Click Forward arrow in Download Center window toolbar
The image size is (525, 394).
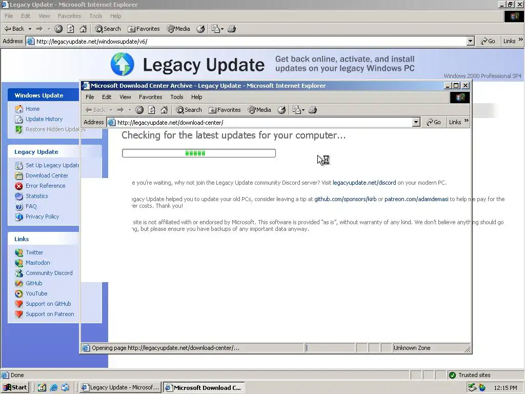[120, 110]
